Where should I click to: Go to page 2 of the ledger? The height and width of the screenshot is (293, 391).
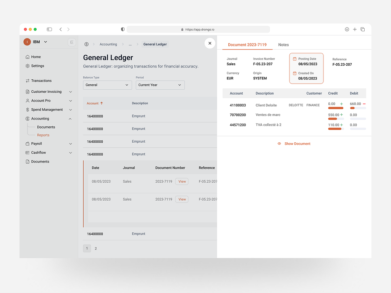coord(95,248)
